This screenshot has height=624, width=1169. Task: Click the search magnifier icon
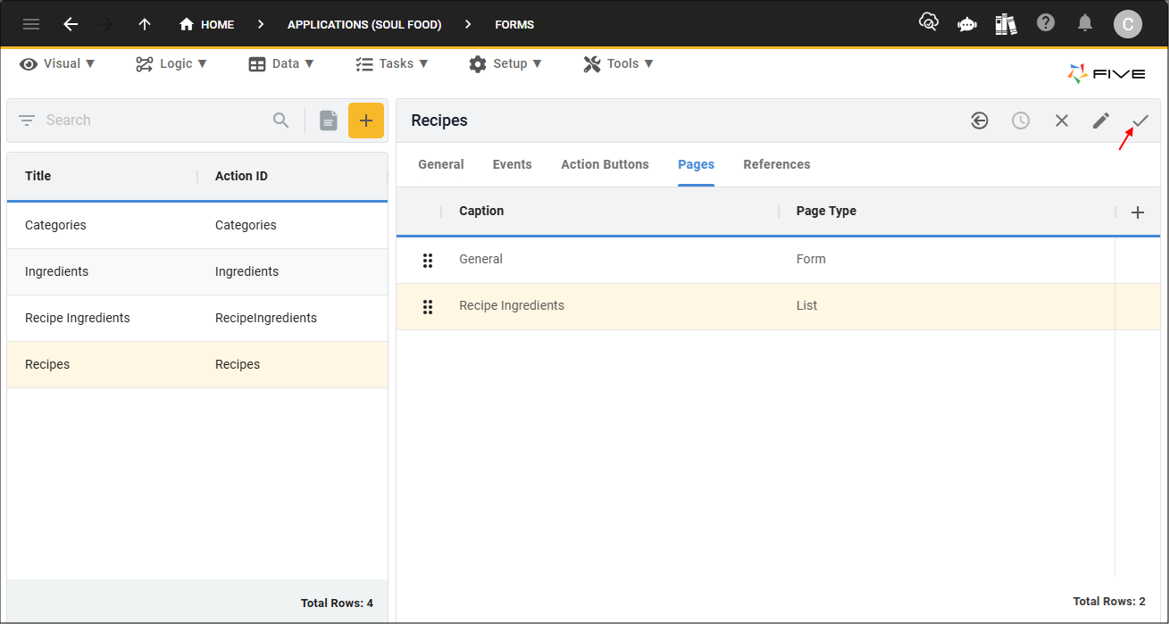(x=281, y=121)
